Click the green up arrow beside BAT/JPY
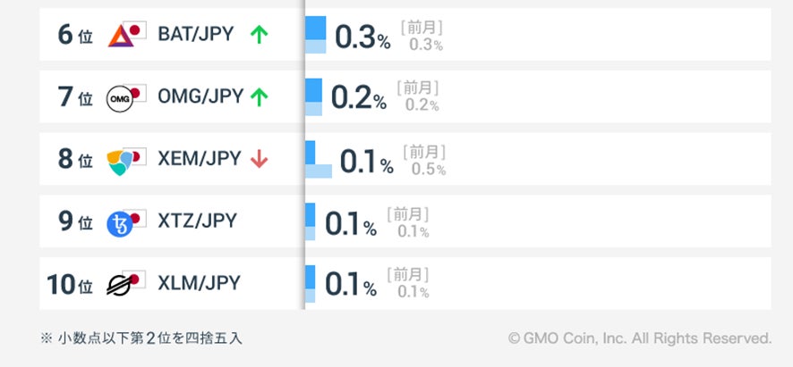This screenshot has width=793, height=367. tap(259, 35)
